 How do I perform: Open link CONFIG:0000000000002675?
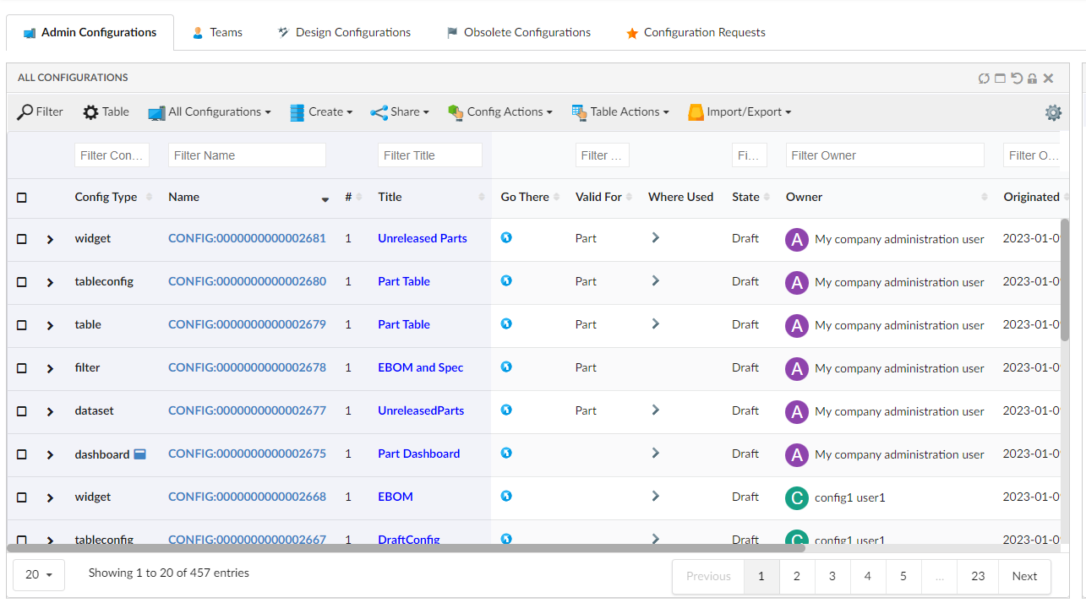point(247,454)
